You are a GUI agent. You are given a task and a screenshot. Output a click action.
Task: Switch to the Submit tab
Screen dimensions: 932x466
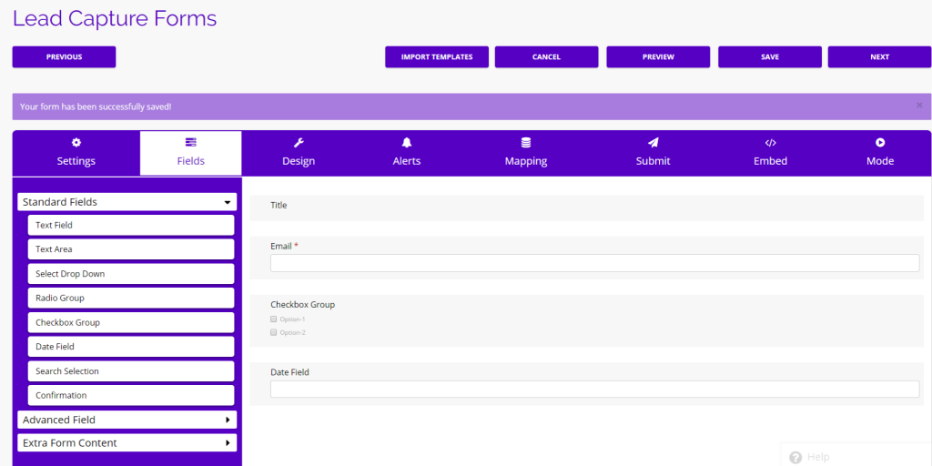653,153
